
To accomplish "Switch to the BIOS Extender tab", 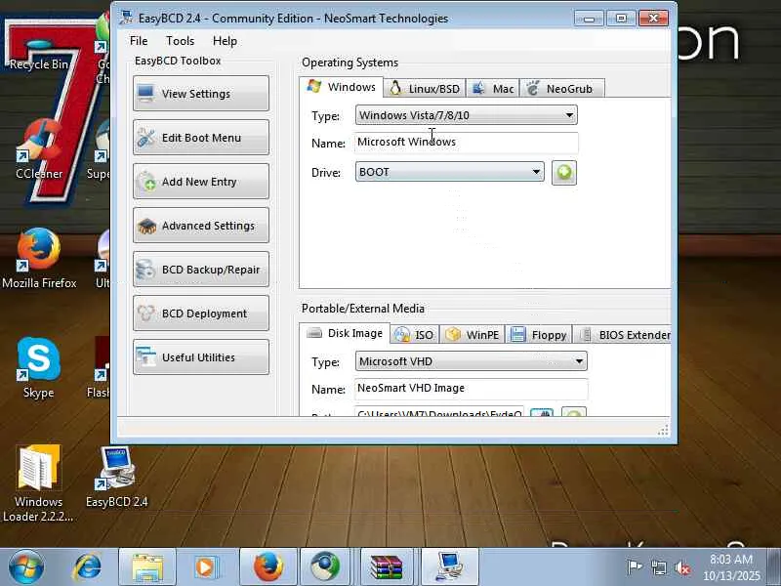I will coord(623,335).
